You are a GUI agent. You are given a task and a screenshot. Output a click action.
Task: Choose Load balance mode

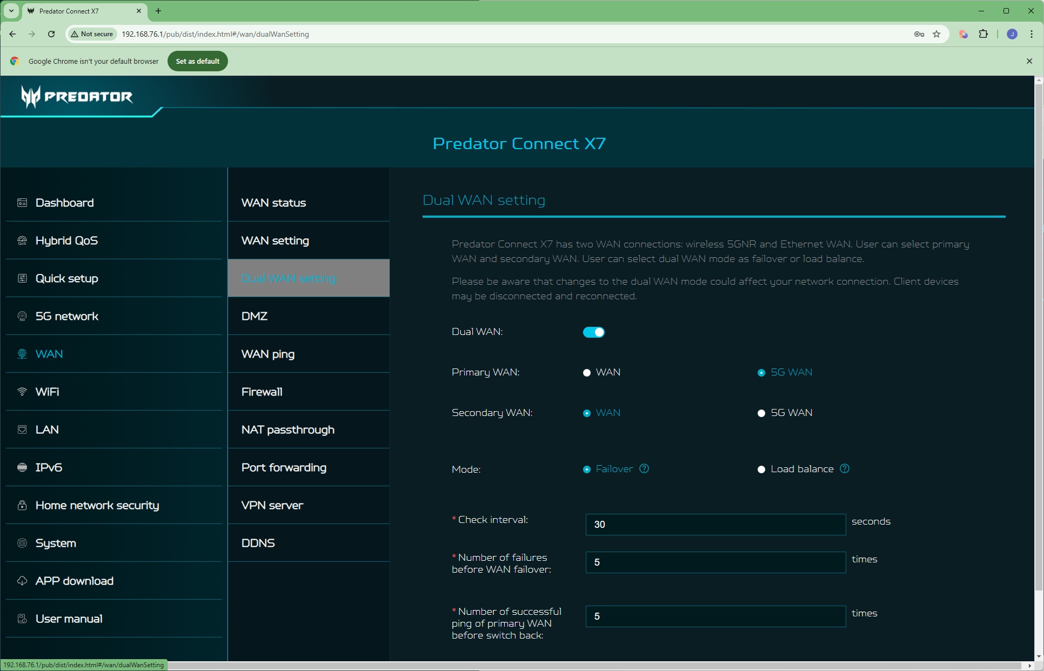click(761, 469)
